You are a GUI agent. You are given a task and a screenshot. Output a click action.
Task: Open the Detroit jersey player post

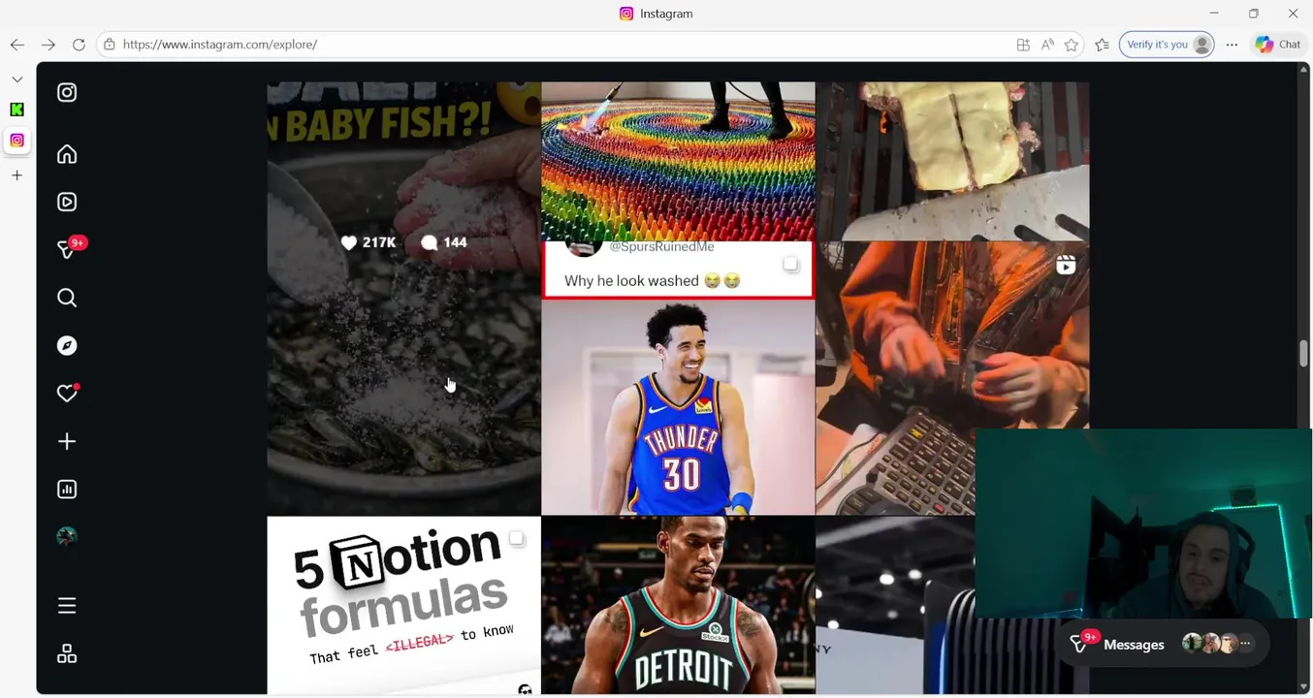(678, 605)
